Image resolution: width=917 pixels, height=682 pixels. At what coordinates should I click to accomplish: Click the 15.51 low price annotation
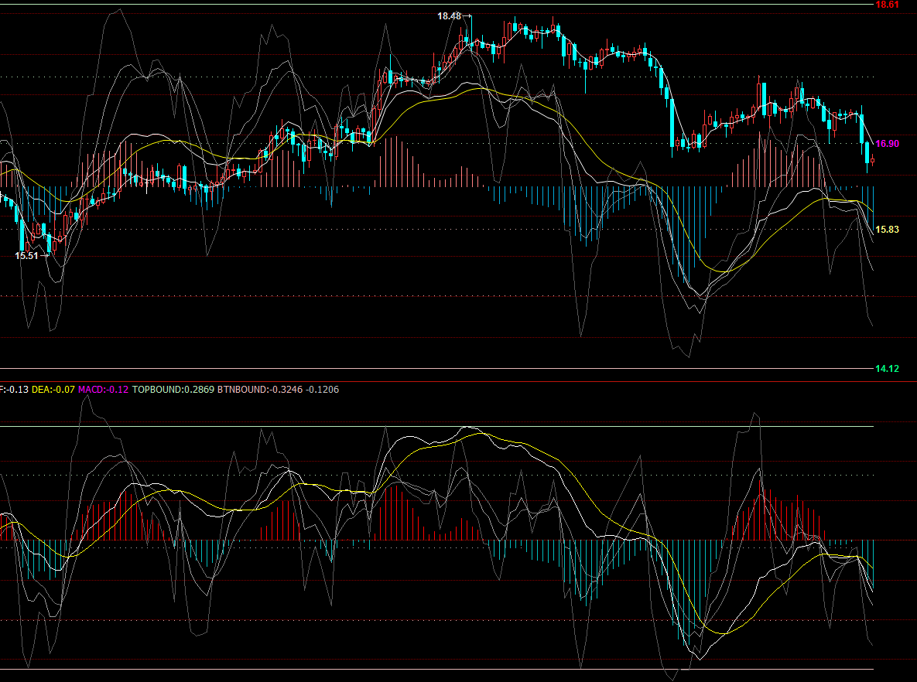click(x=27, y=256)
